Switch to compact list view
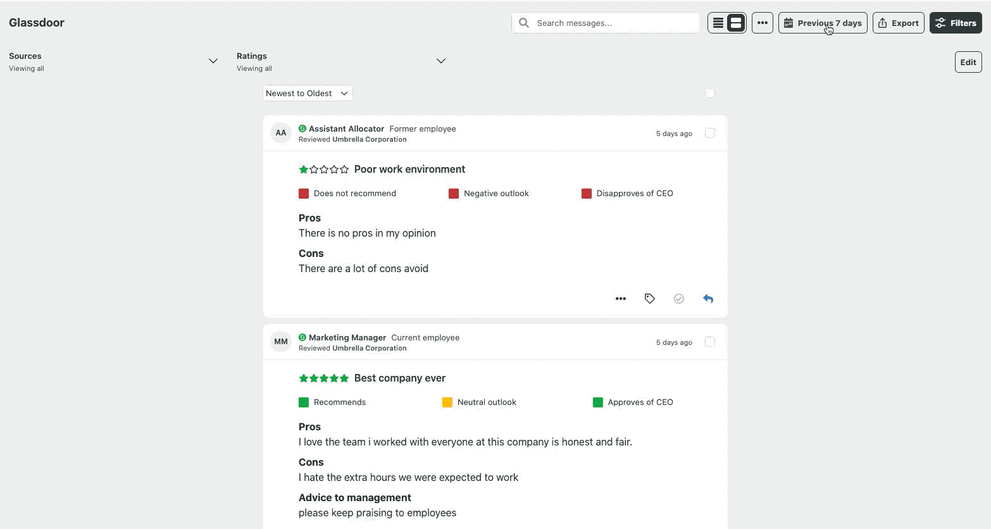Image resolution: width=991 pixels, height=529 pixels. pos(718,22)
